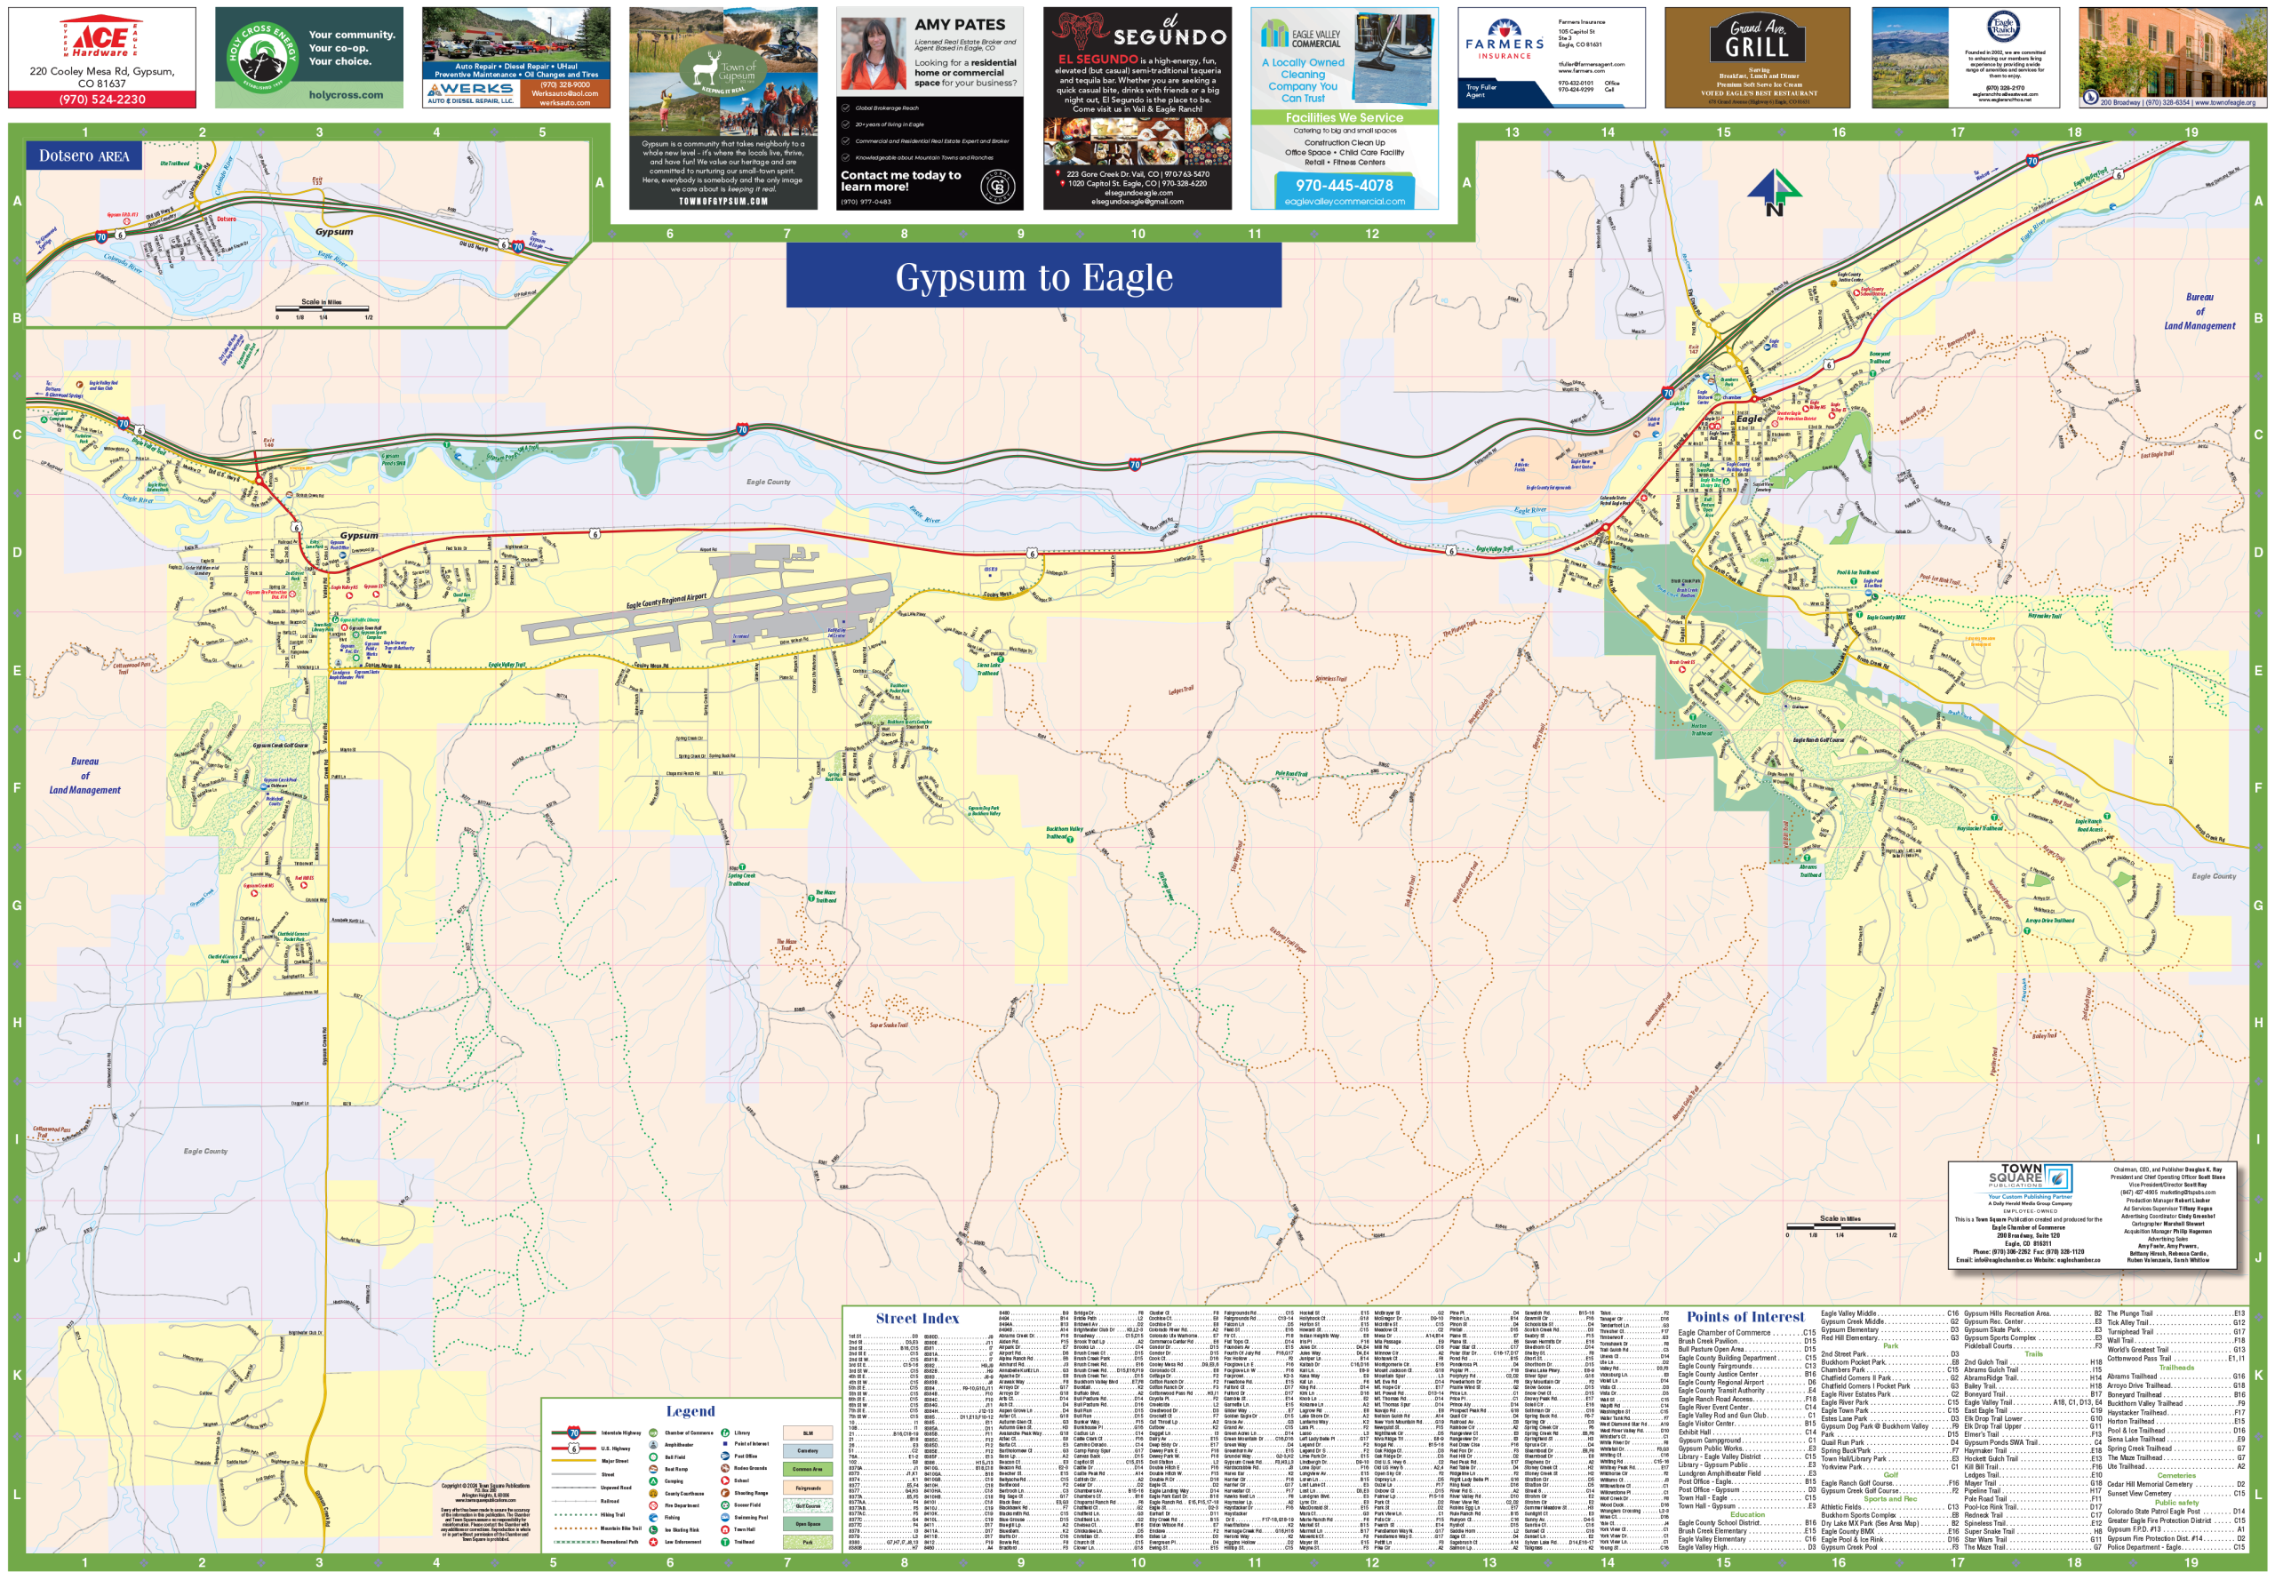This screenshot has width=2275, height=1580.
Task: Select the Trailhead legend icon
Action: point(726,1542)
